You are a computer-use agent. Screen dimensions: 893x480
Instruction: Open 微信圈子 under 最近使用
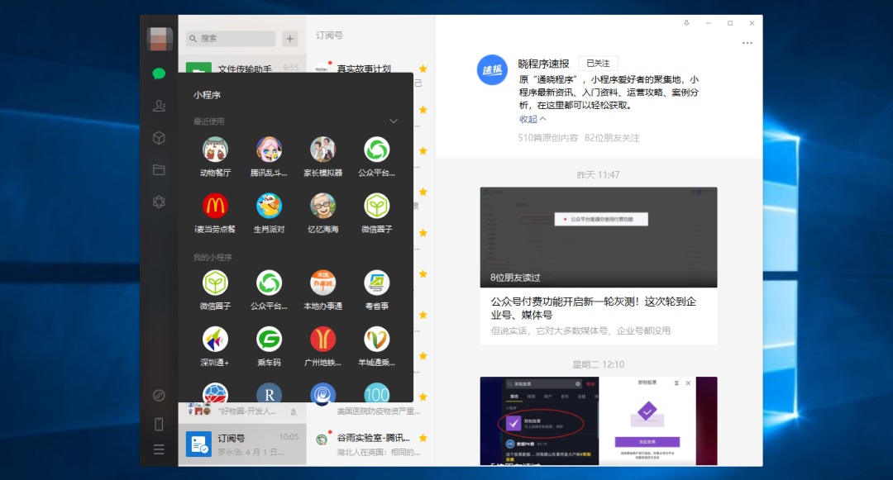[x=376, y=206]
